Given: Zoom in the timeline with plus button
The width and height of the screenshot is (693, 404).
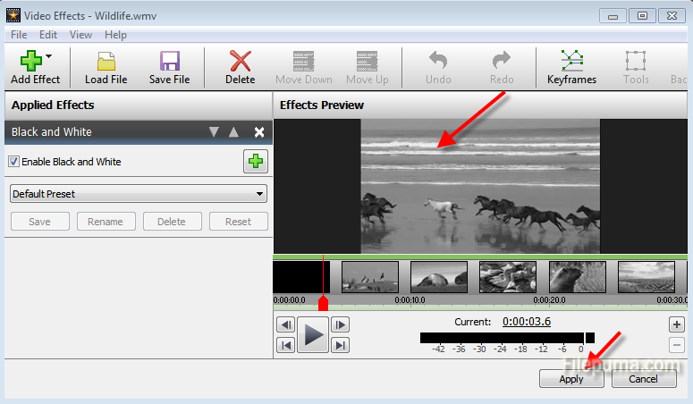Looking at the screenshot, I should [x=677, y=324].
